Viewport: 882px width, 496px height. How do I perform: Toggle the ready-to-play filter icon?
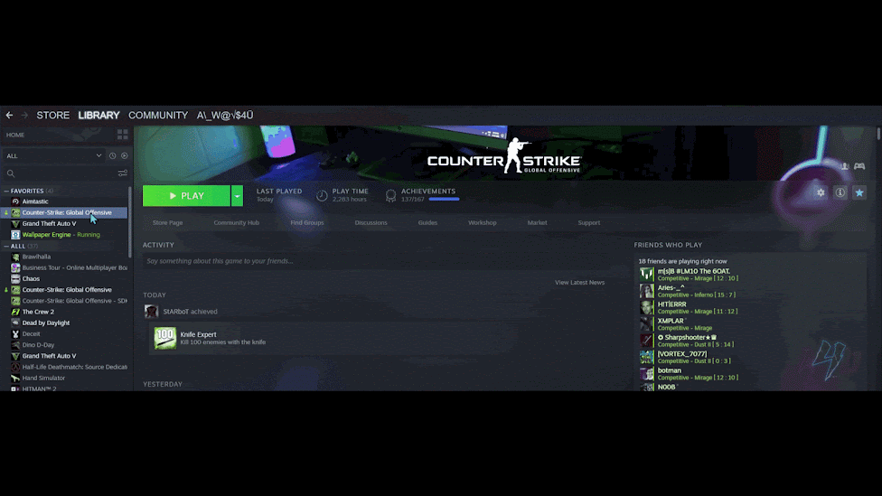125,155
